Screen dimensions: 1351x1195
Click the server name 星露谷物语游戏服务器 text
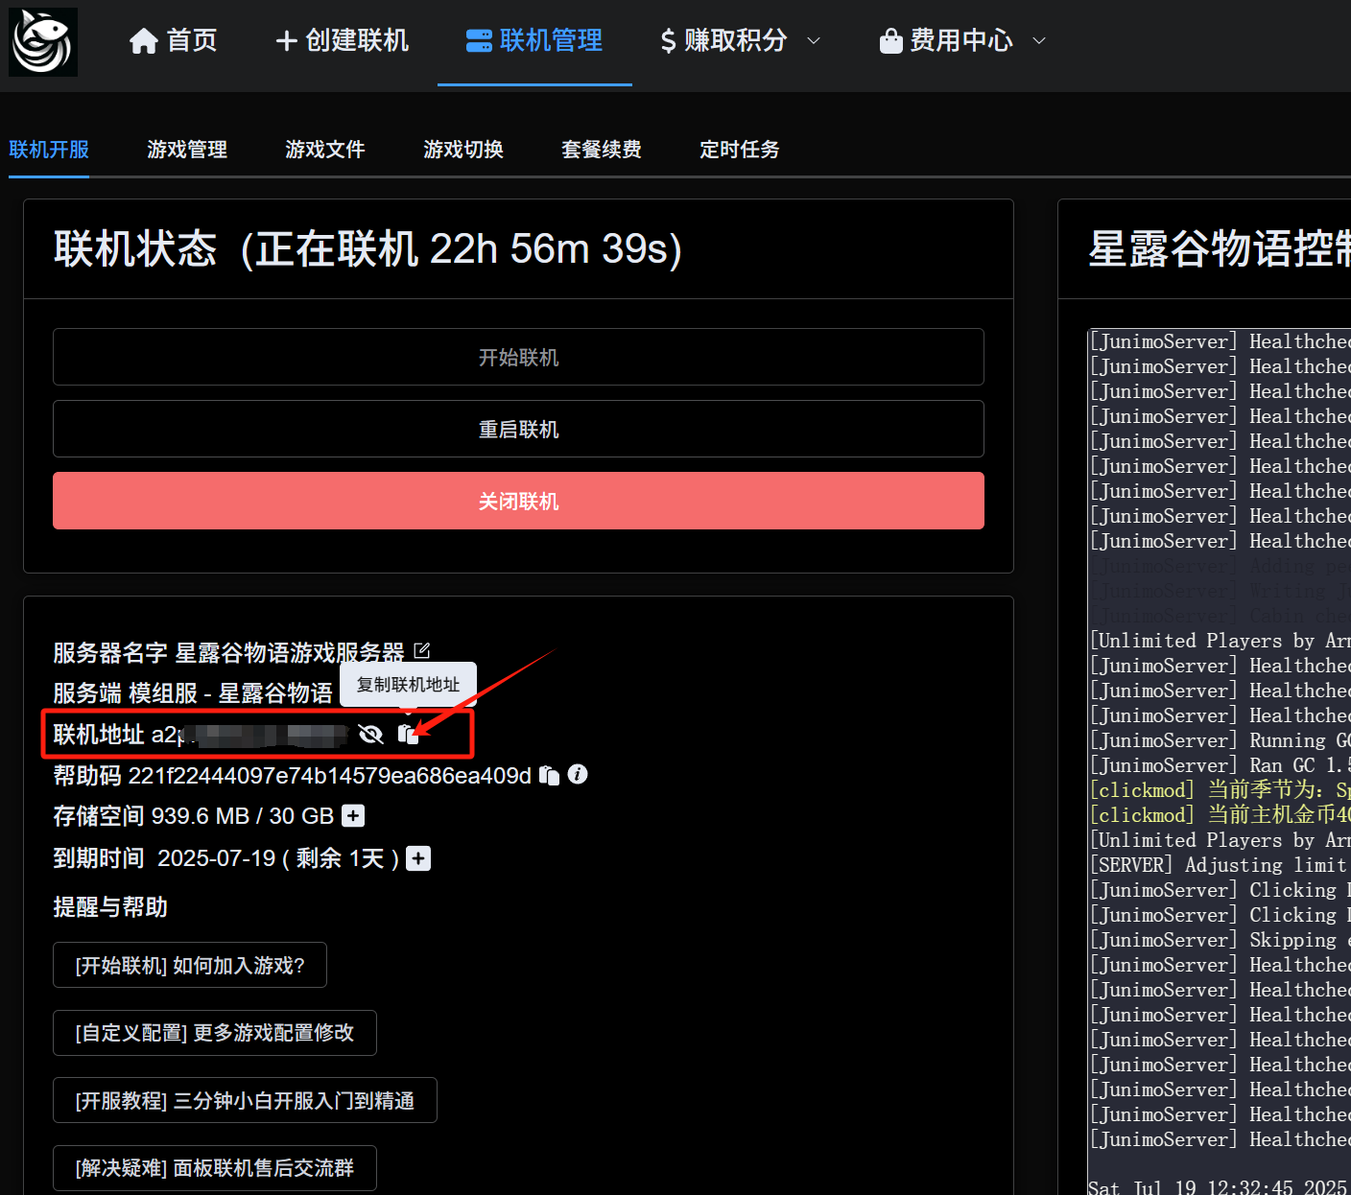pos(290,653)
